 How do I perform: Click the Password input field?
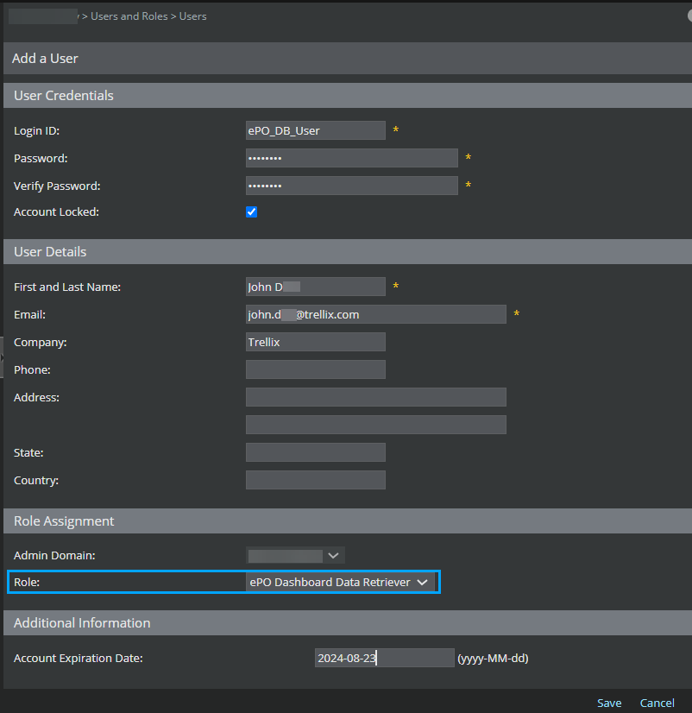tap(352, 158)
